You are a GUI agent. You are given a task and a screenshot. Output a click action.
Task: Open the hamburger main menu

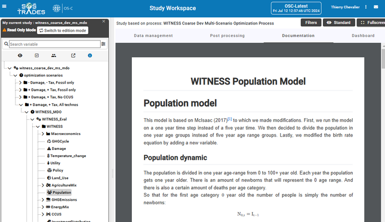[4, 6]
